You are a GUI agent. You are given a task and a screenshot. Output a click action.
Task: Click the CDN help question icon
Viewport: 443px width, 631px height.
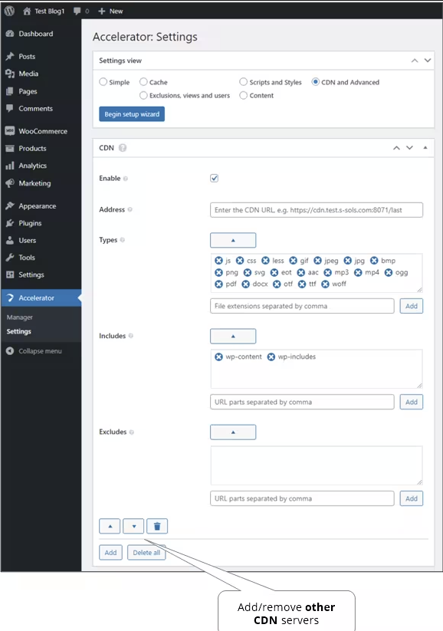[123, 148]
